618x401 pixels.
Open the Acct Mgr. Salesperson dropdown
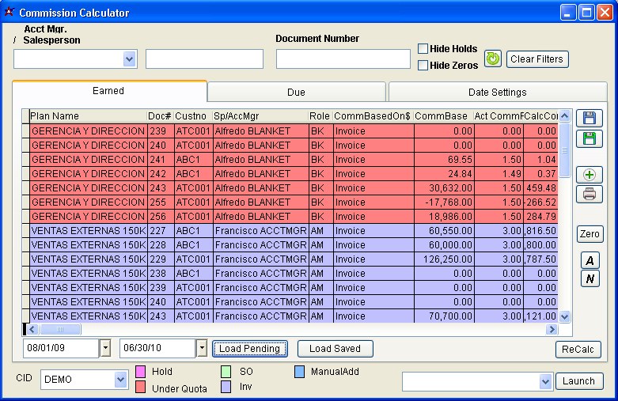click(x=130, y=59)
